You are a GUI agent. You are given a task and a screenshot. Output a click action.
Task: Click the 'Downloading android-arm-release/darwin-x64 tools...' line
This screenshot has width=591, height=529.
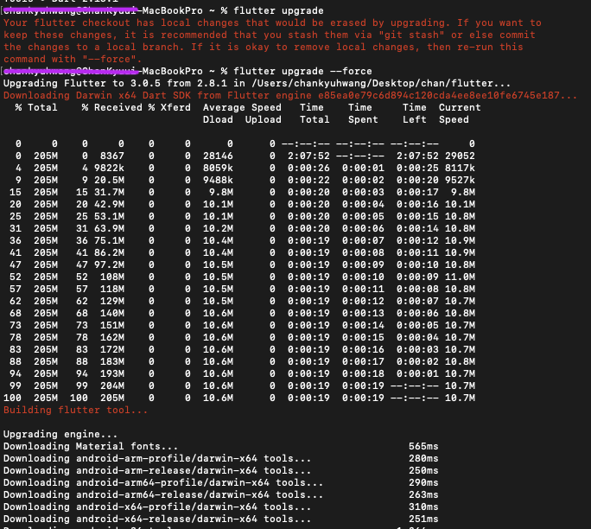(x=157, y=470)
